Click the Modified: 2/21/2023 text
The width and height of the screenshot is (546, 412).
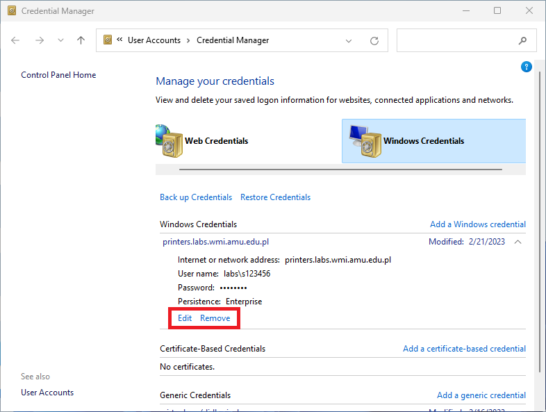coord(467,242)
